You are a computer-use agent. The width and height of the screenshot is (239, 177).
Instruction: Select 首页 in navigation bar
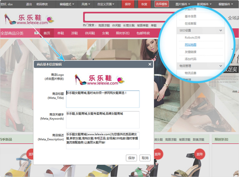point(47,33)
